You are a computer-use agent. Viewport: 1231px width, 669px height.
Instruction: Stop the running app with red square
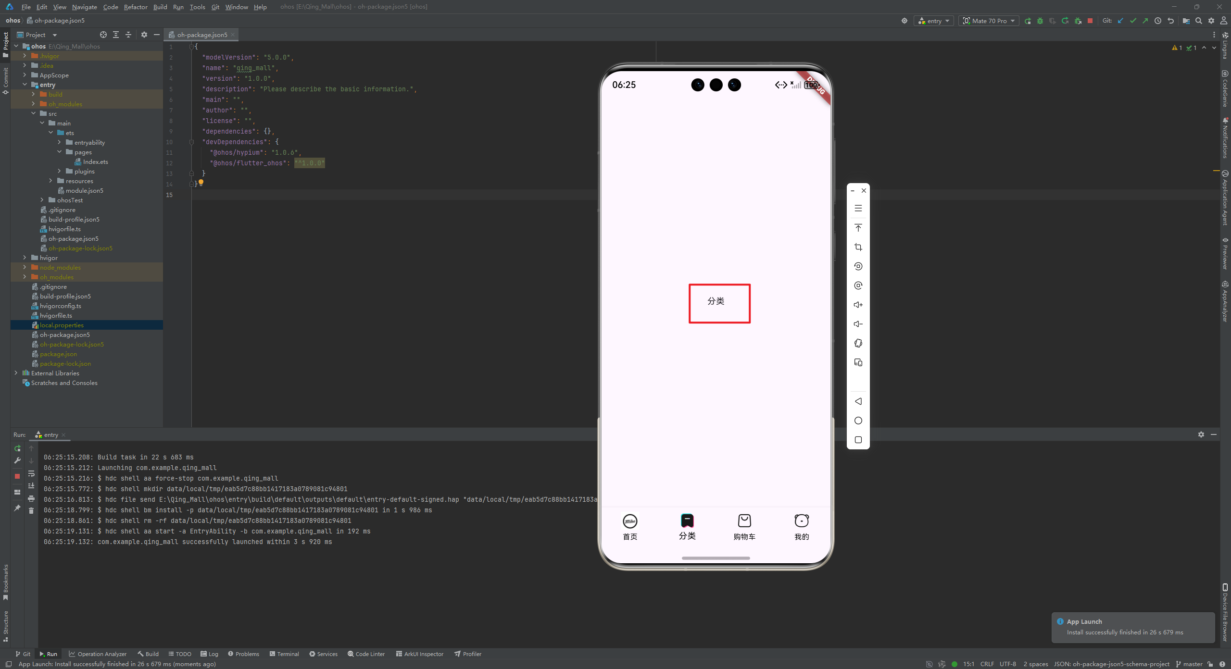(1090, 21)
